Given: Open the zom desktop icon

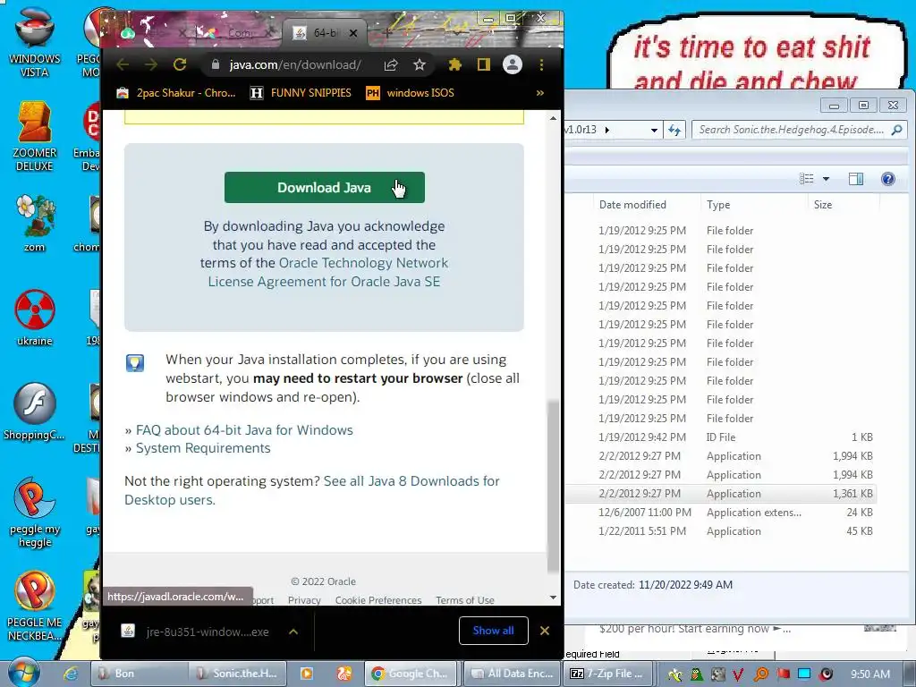Looking at the screenshot, I should click(x=35, y=223).
